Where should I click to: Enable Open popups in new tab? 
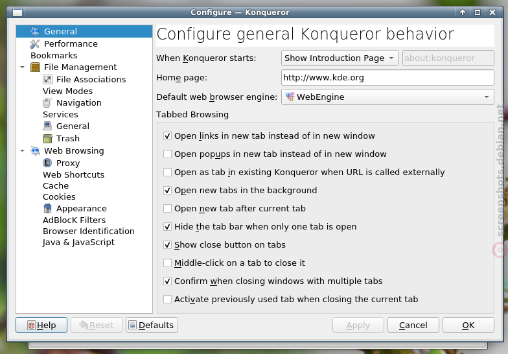(x=167, y=154)
